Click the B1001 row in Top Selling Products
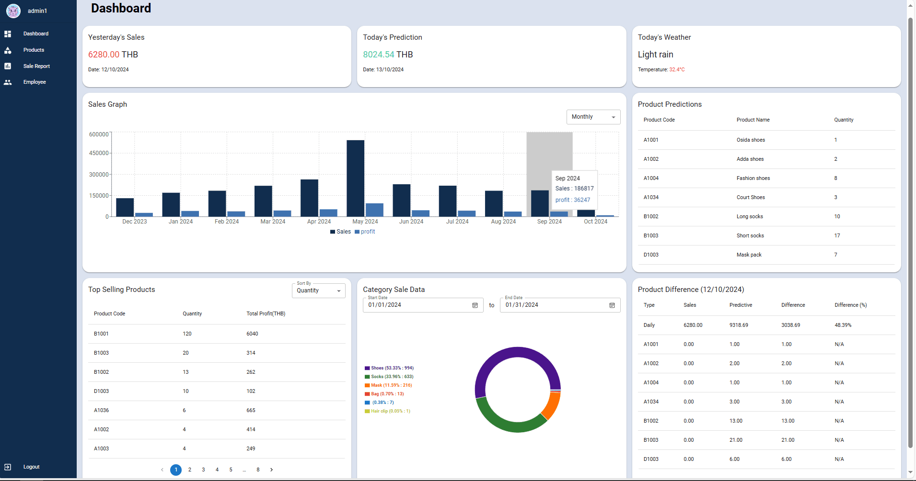Viewport: 916px width, 481px height. coord(217,334)
